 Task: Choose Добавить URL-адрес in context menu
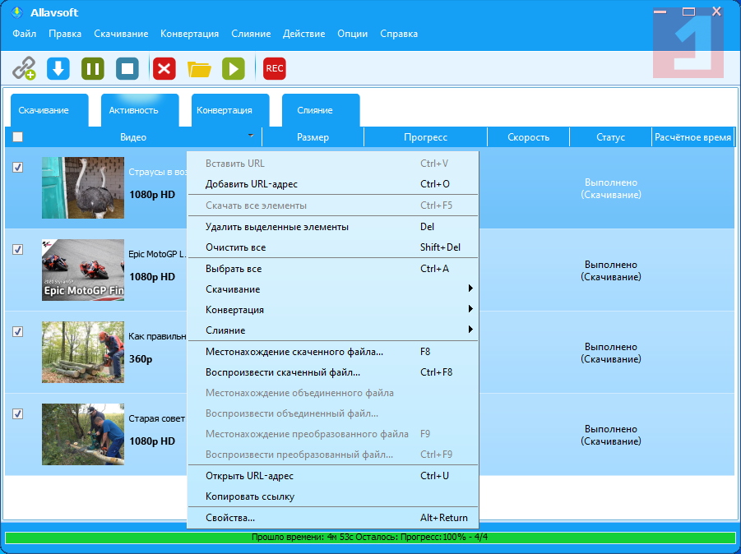[333, 184]
